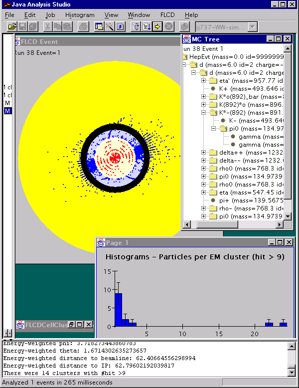The width and height of the screenshot is (299, 388).
Task: Click the Open file toolbar icon
Action: 11,26
